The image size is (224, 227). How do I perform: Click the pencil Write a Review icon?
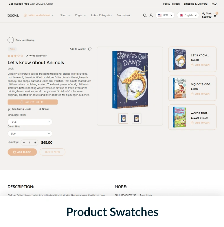tap(27, 56)
